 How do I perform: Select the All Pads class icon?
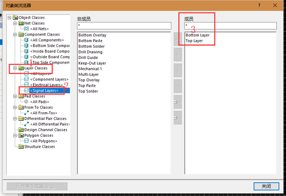[26, 102]
